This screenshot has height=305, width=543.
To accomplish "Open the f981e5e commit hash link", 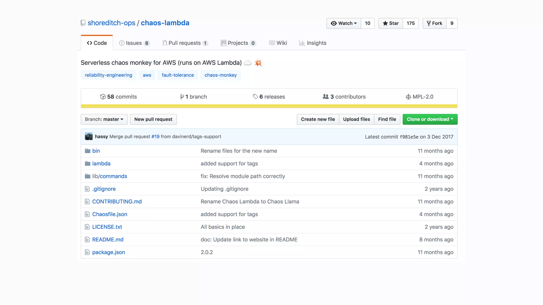I will 409,137.
